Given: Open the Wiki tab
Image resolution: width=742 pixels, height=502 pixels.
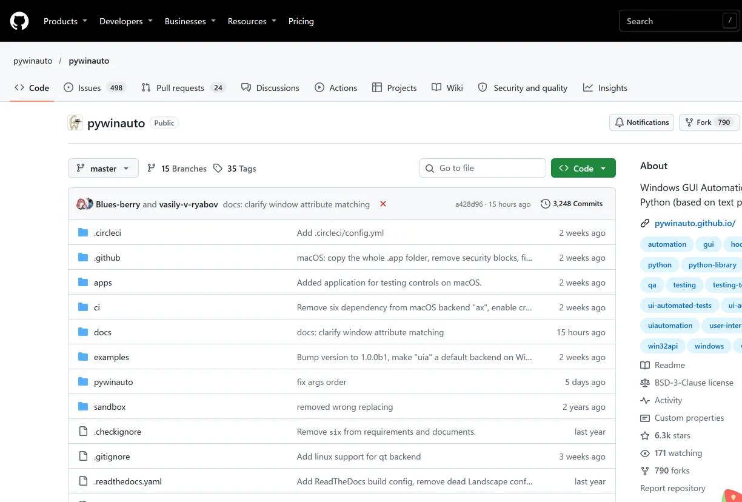Looking at the screenshot, I should 447,88.
